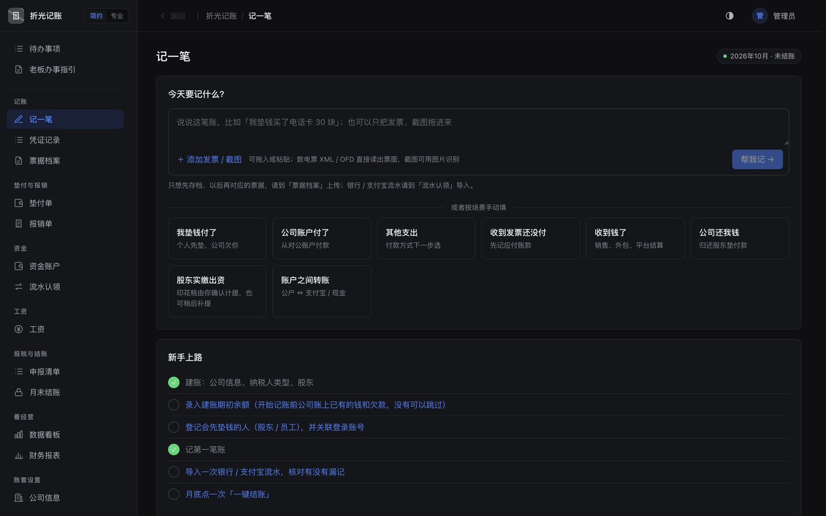826x516 pixels.
Task: Click unchecked circle for 录入建账期初余额
Action: 173,405
